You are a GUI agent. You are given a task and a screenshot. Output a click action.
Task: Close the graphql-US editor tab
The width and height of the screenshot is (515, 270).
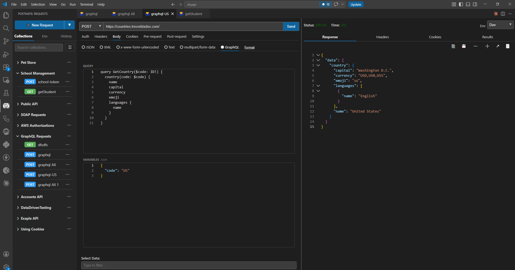(x=172, y=14)
